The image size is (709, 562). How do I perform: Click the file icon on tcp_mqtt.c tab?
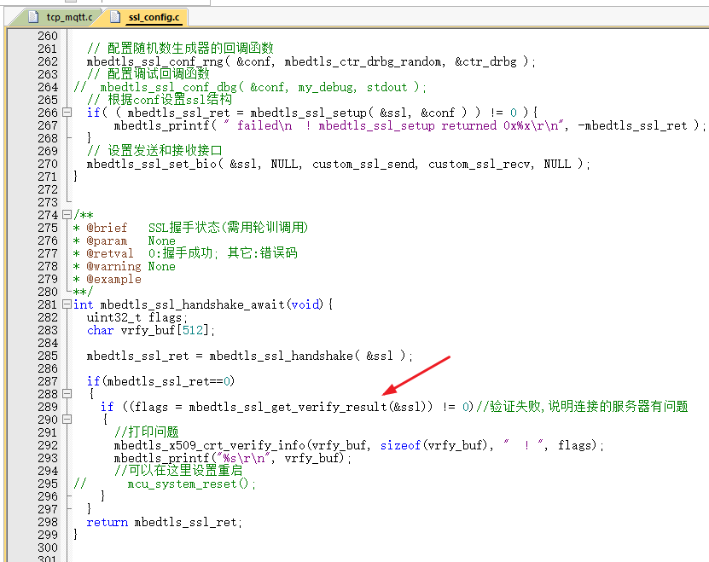click(x=33, y=17)
